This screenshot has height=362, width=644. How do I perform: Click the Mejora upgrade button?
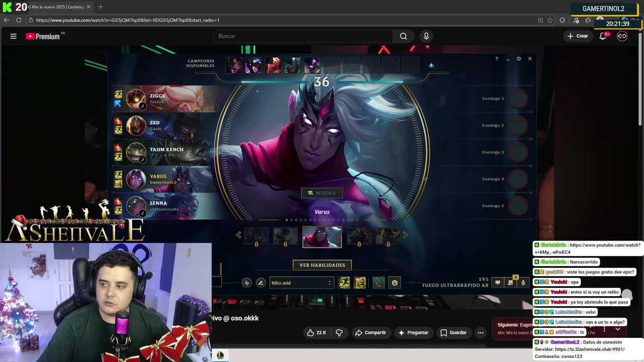click(322, 193)
